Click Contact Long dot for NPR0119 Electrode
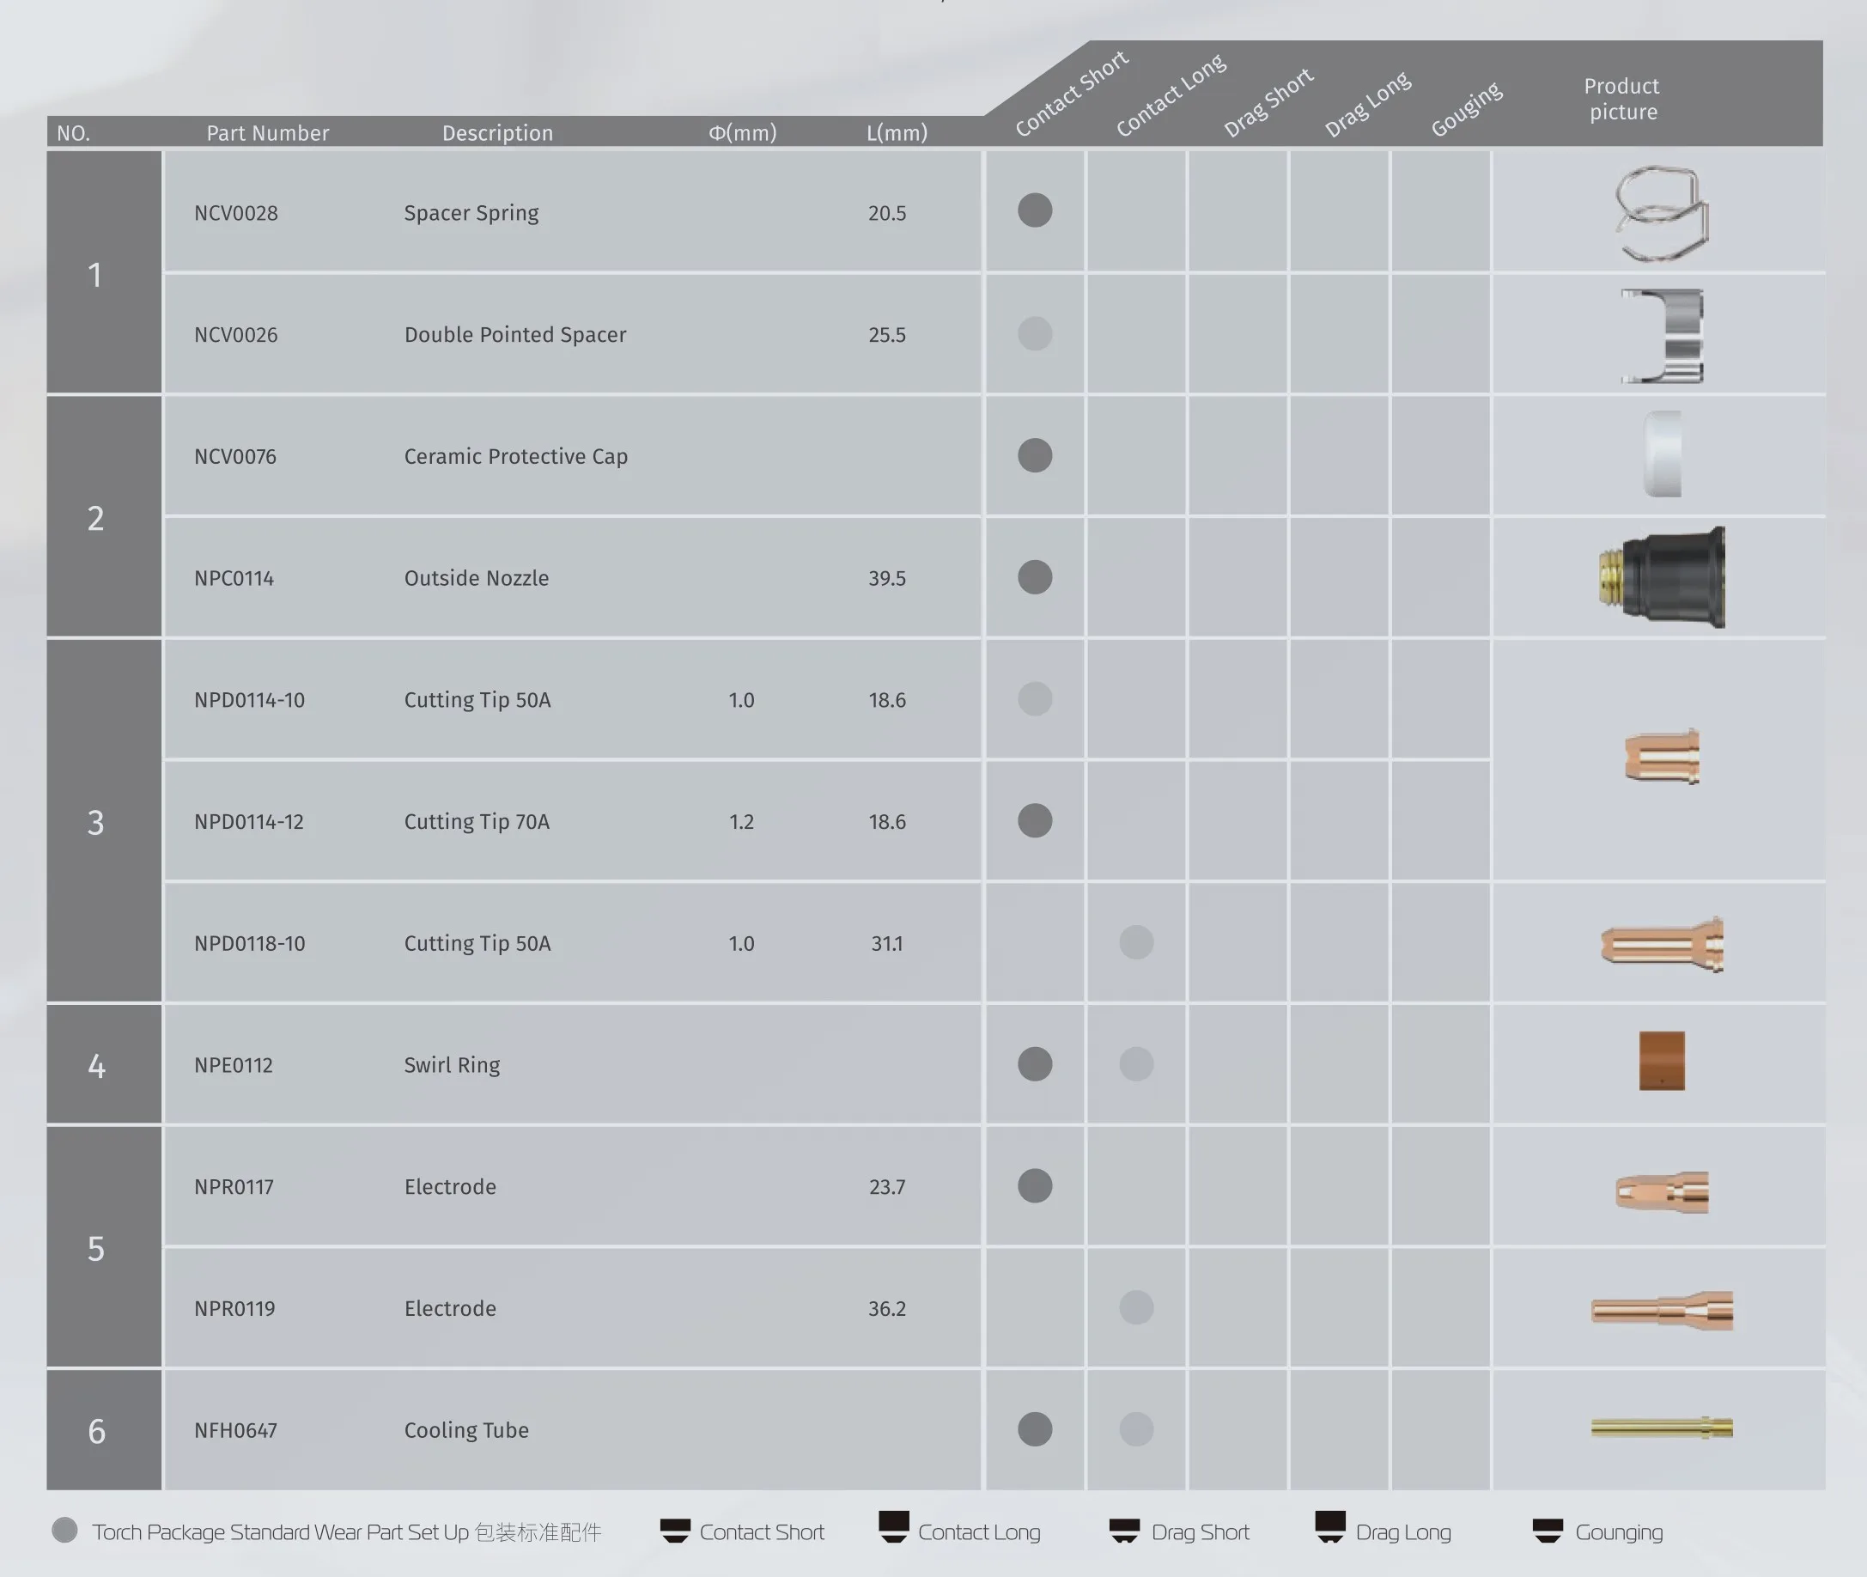 pos(1136,1307)
